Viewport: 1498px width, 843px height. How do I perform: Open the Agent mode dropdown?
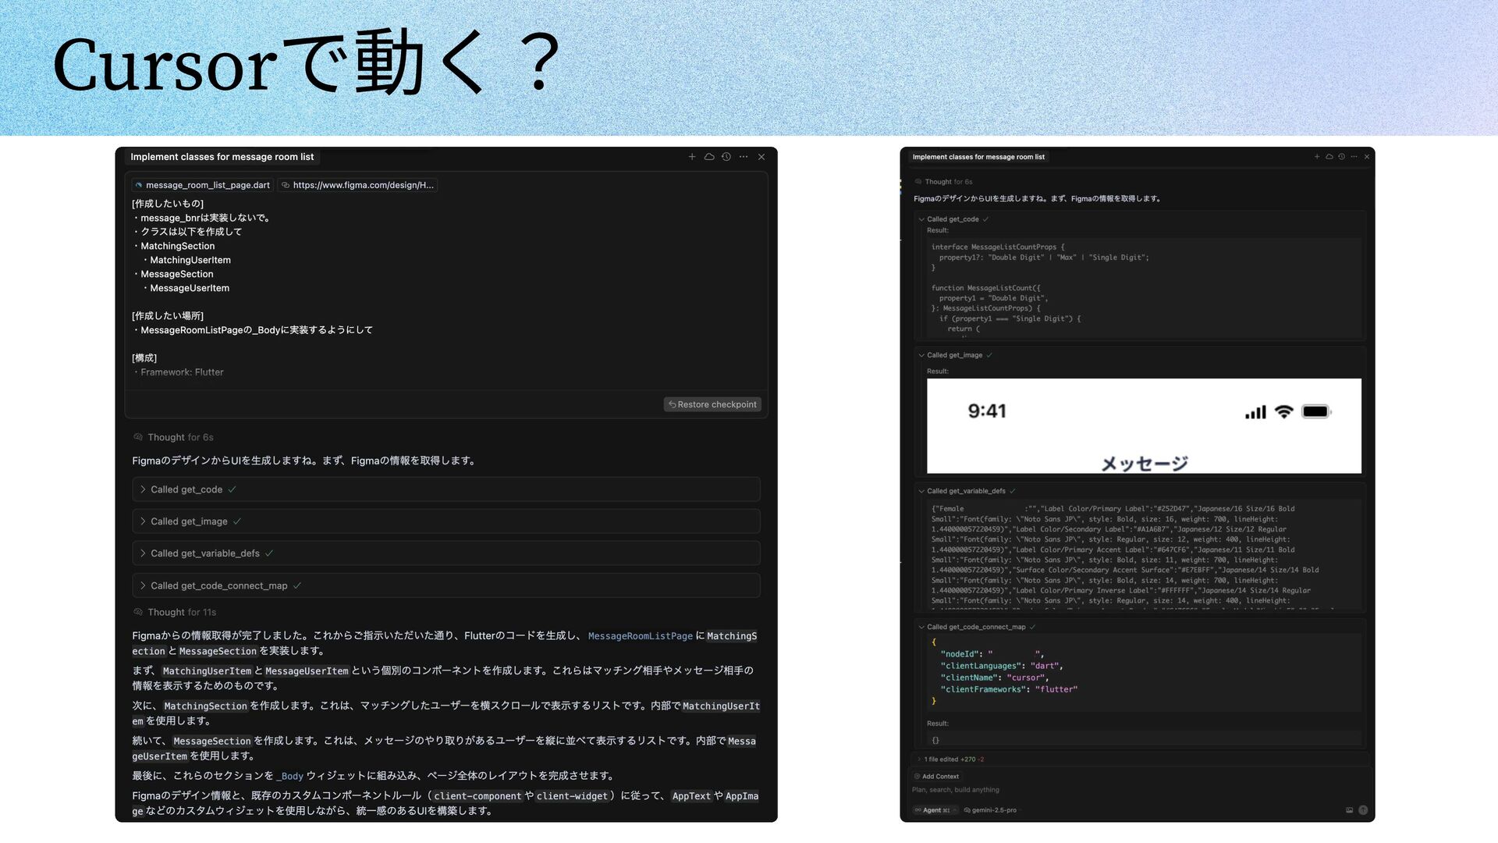pyautogui.click(x=935, y=810)
